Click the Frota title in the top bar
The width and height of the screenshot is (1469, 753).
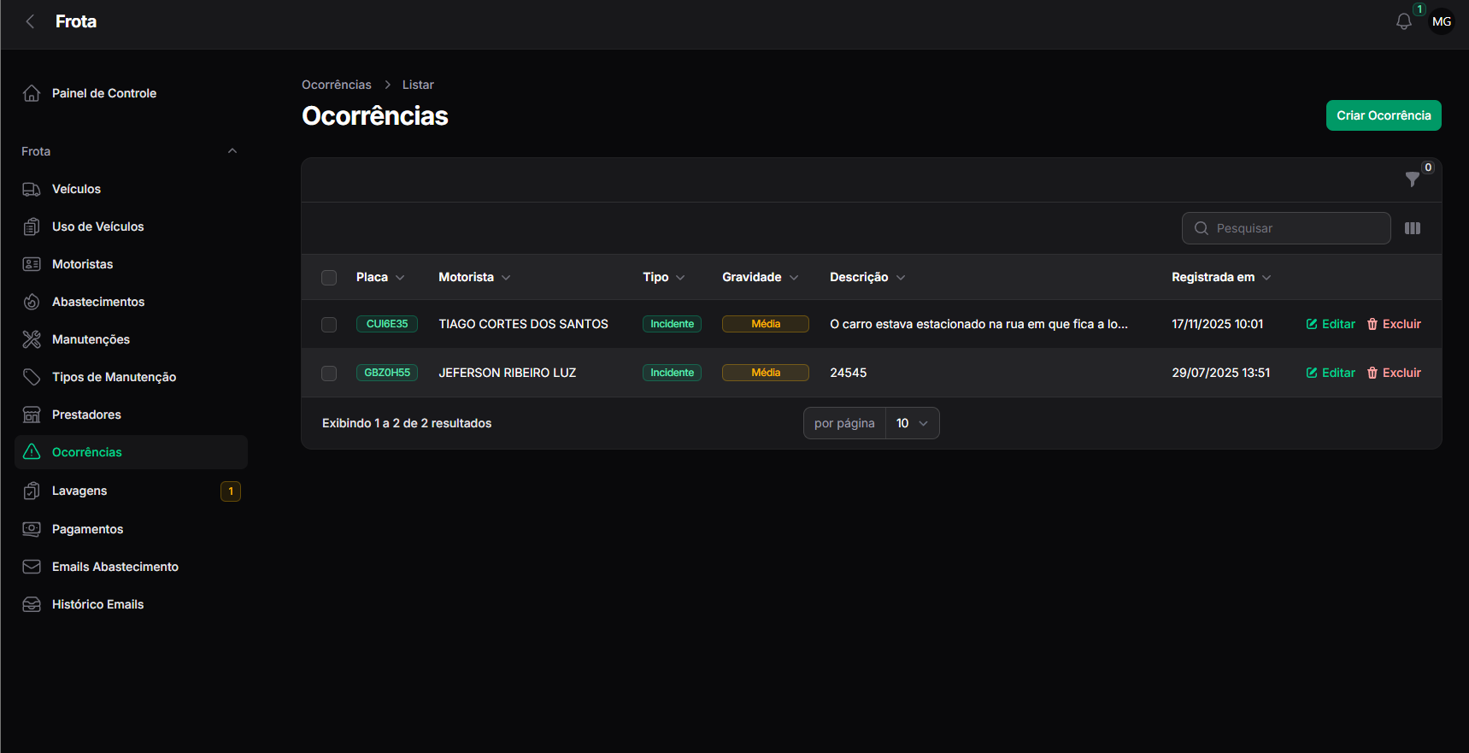76,21
